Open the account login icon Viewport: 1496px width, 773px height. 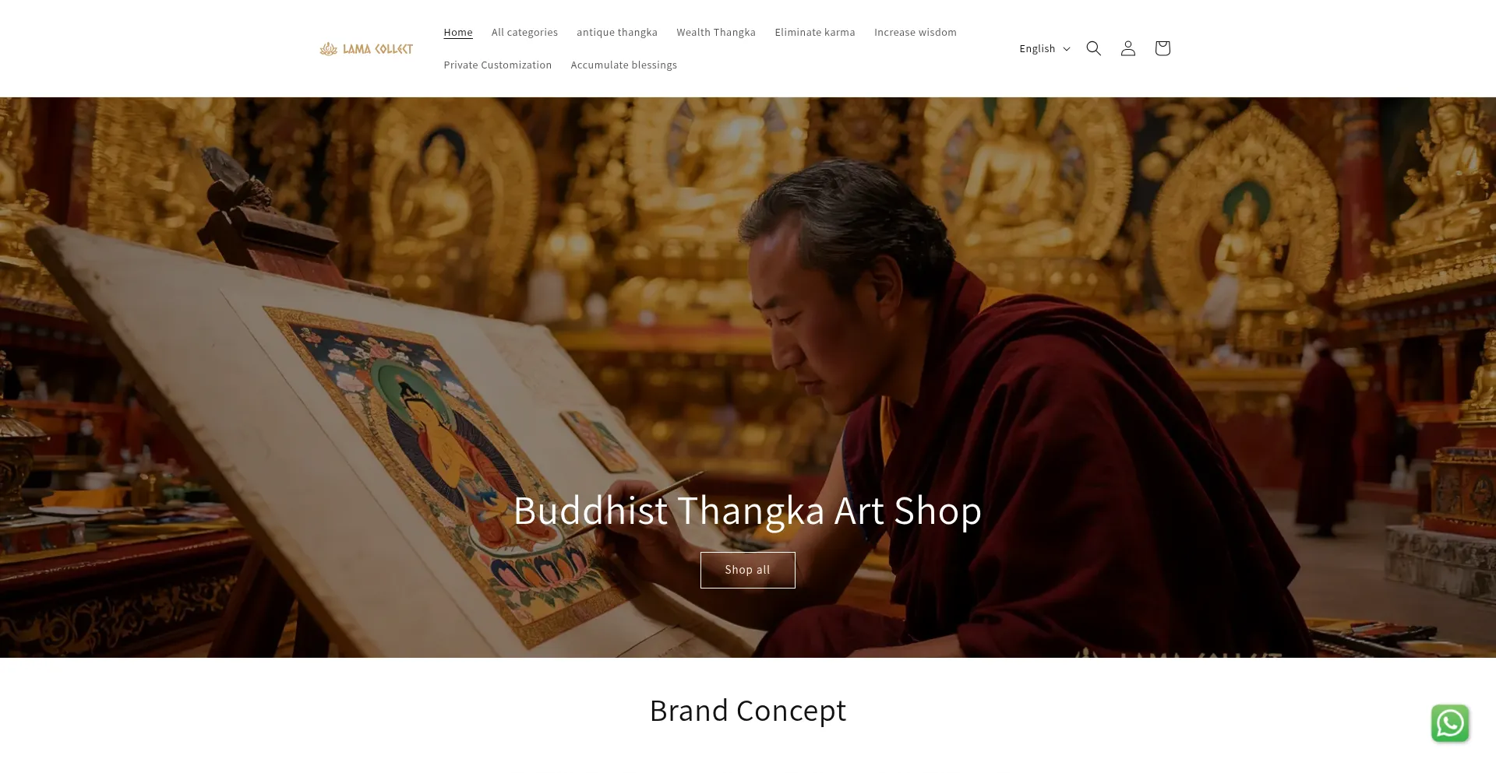pos(1127,48)
